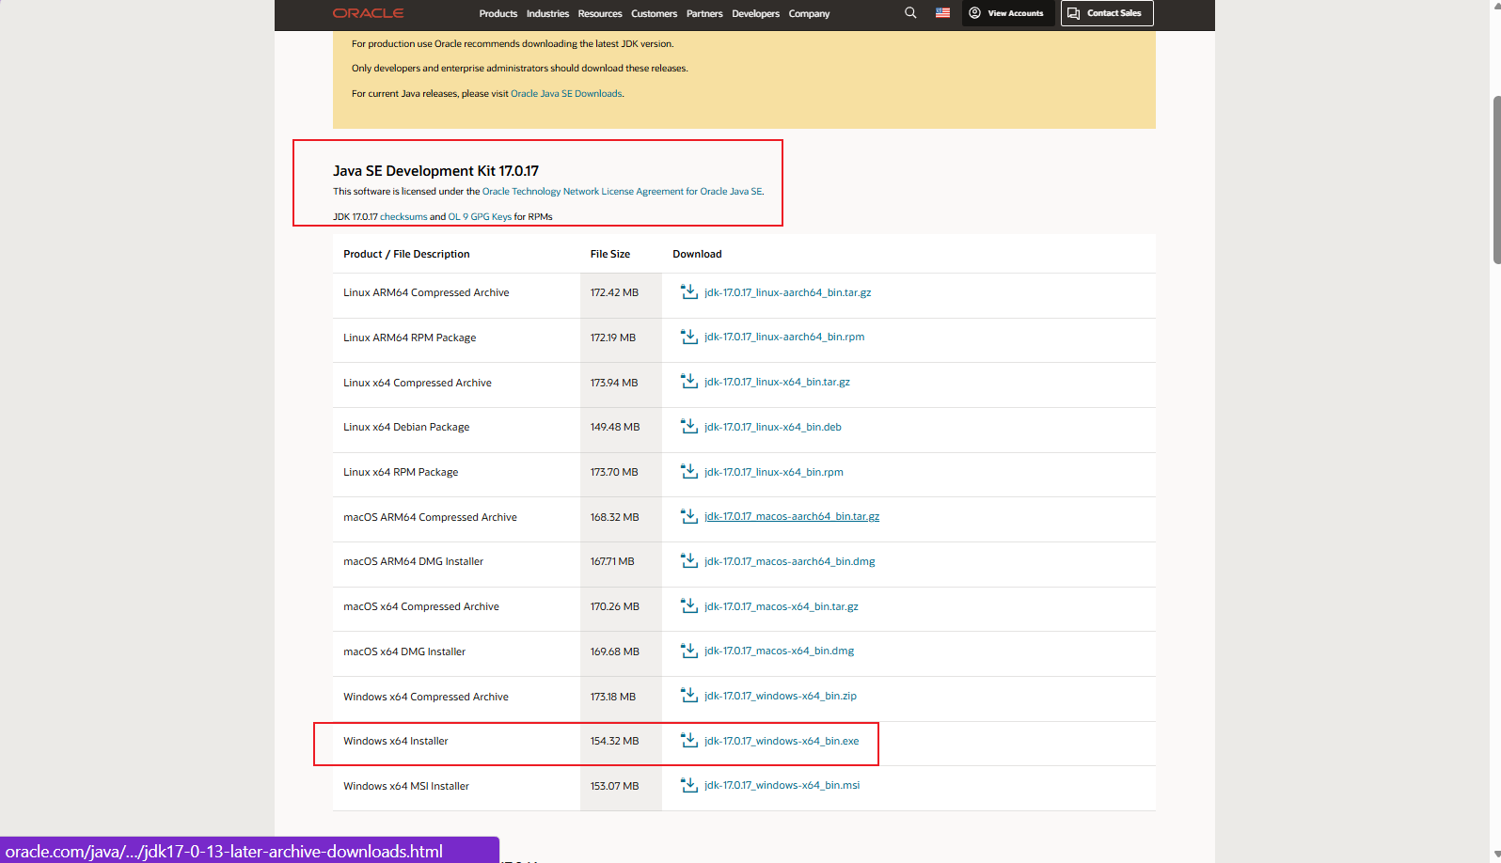Select the 'Windows x64 Compressed Archive' text
The image size is (1501, 863).
(x=426, y=697)
